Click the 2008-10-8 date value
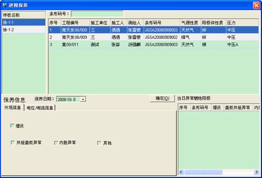262x178 pixels. 66,100
